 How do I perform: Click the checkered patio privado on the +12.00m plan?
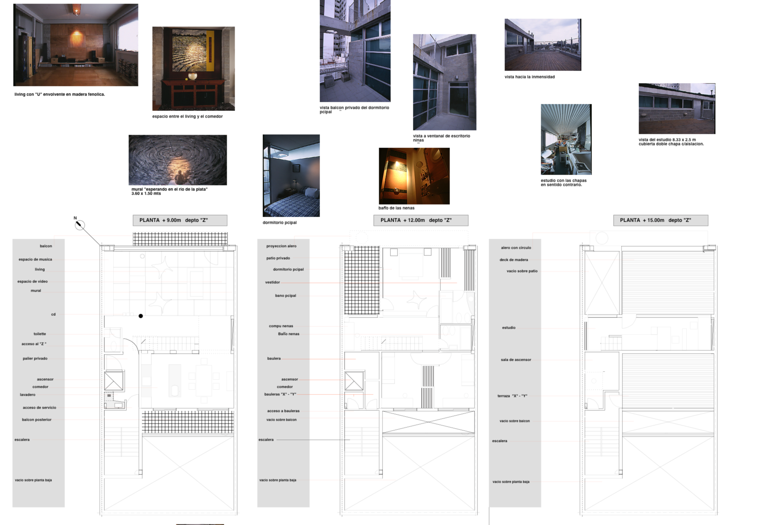click(x=362, y=280)
